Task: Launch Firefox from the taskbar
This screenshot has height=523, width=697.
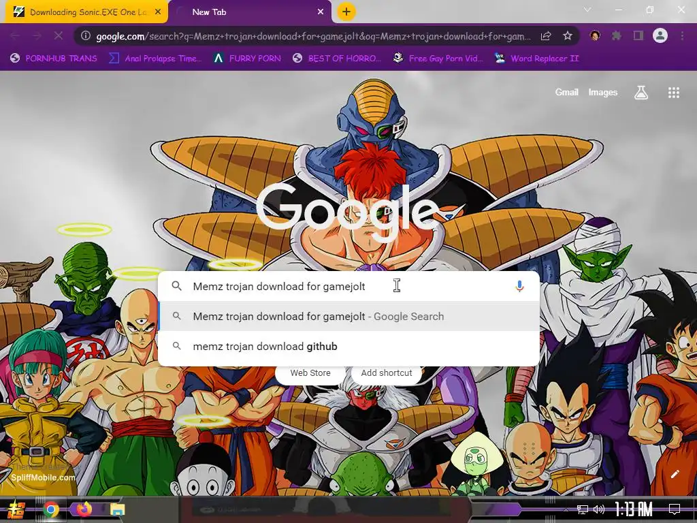Action: click(x=84, y=509)
